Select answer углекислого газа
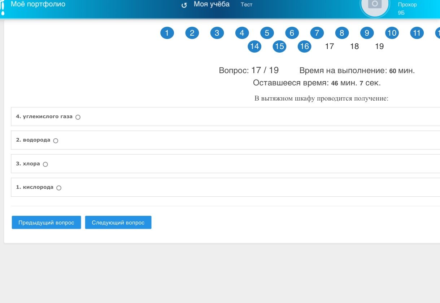Screen dimensions: 440x303 click(78, 117)
